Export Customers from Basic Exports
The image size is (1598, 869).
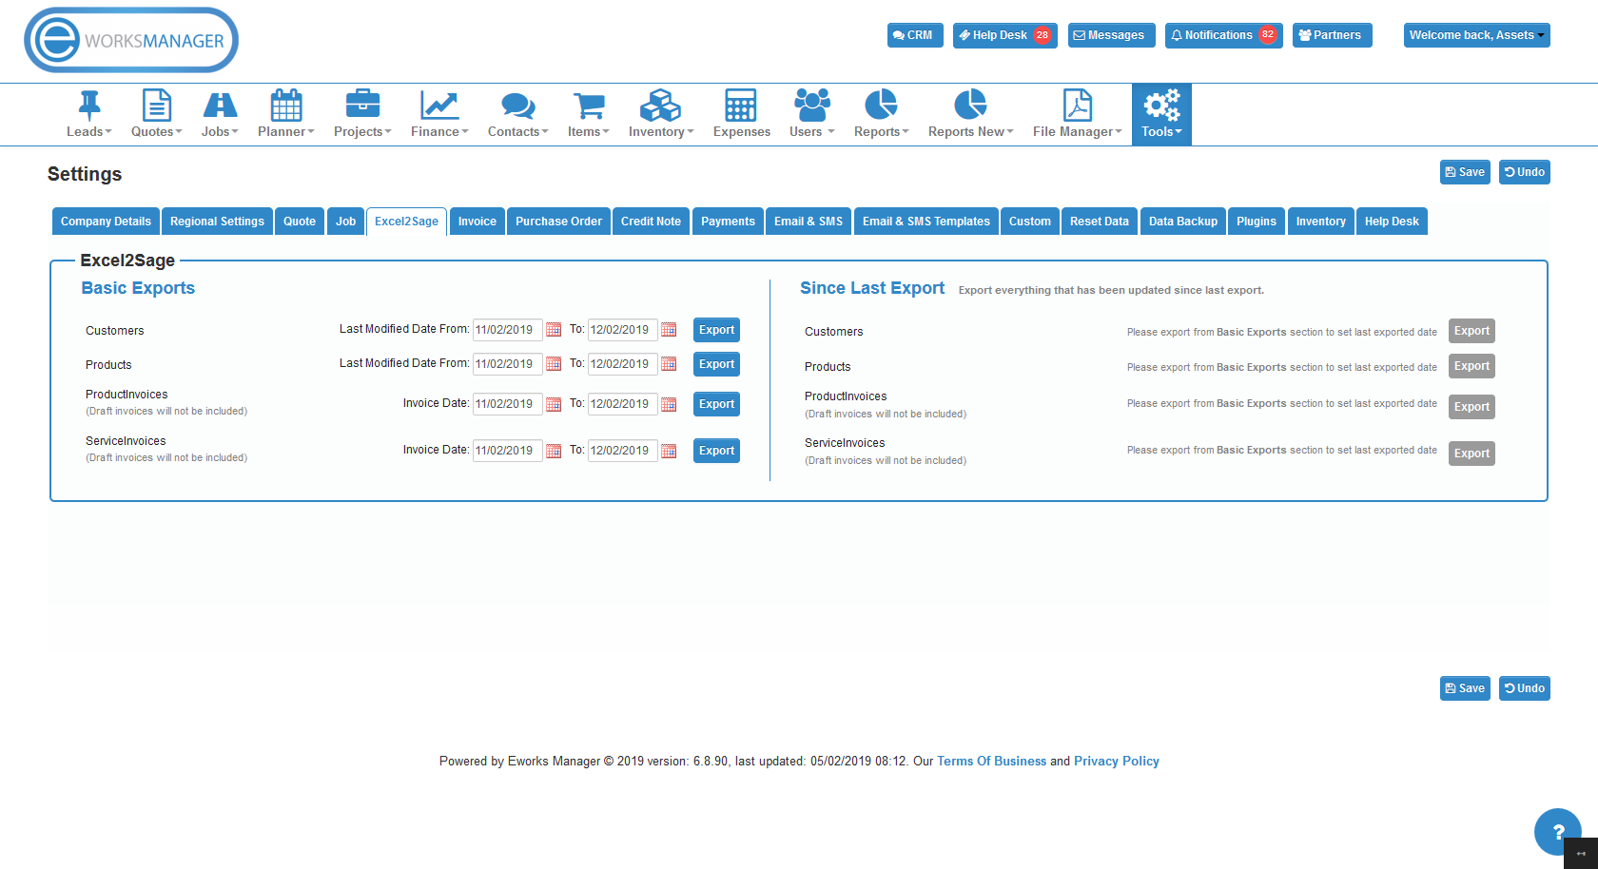[716, 329]
